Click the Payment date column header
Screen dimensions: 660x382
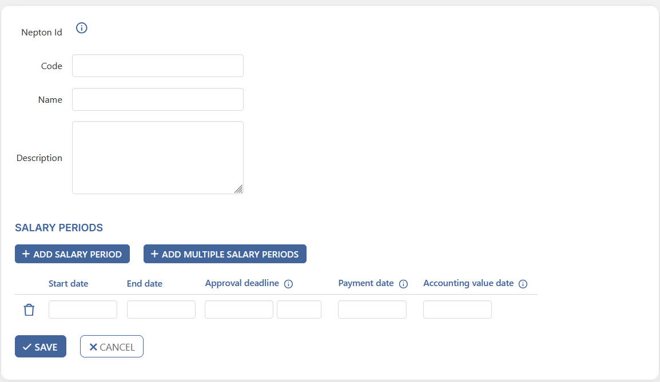[x=366, y=283]
